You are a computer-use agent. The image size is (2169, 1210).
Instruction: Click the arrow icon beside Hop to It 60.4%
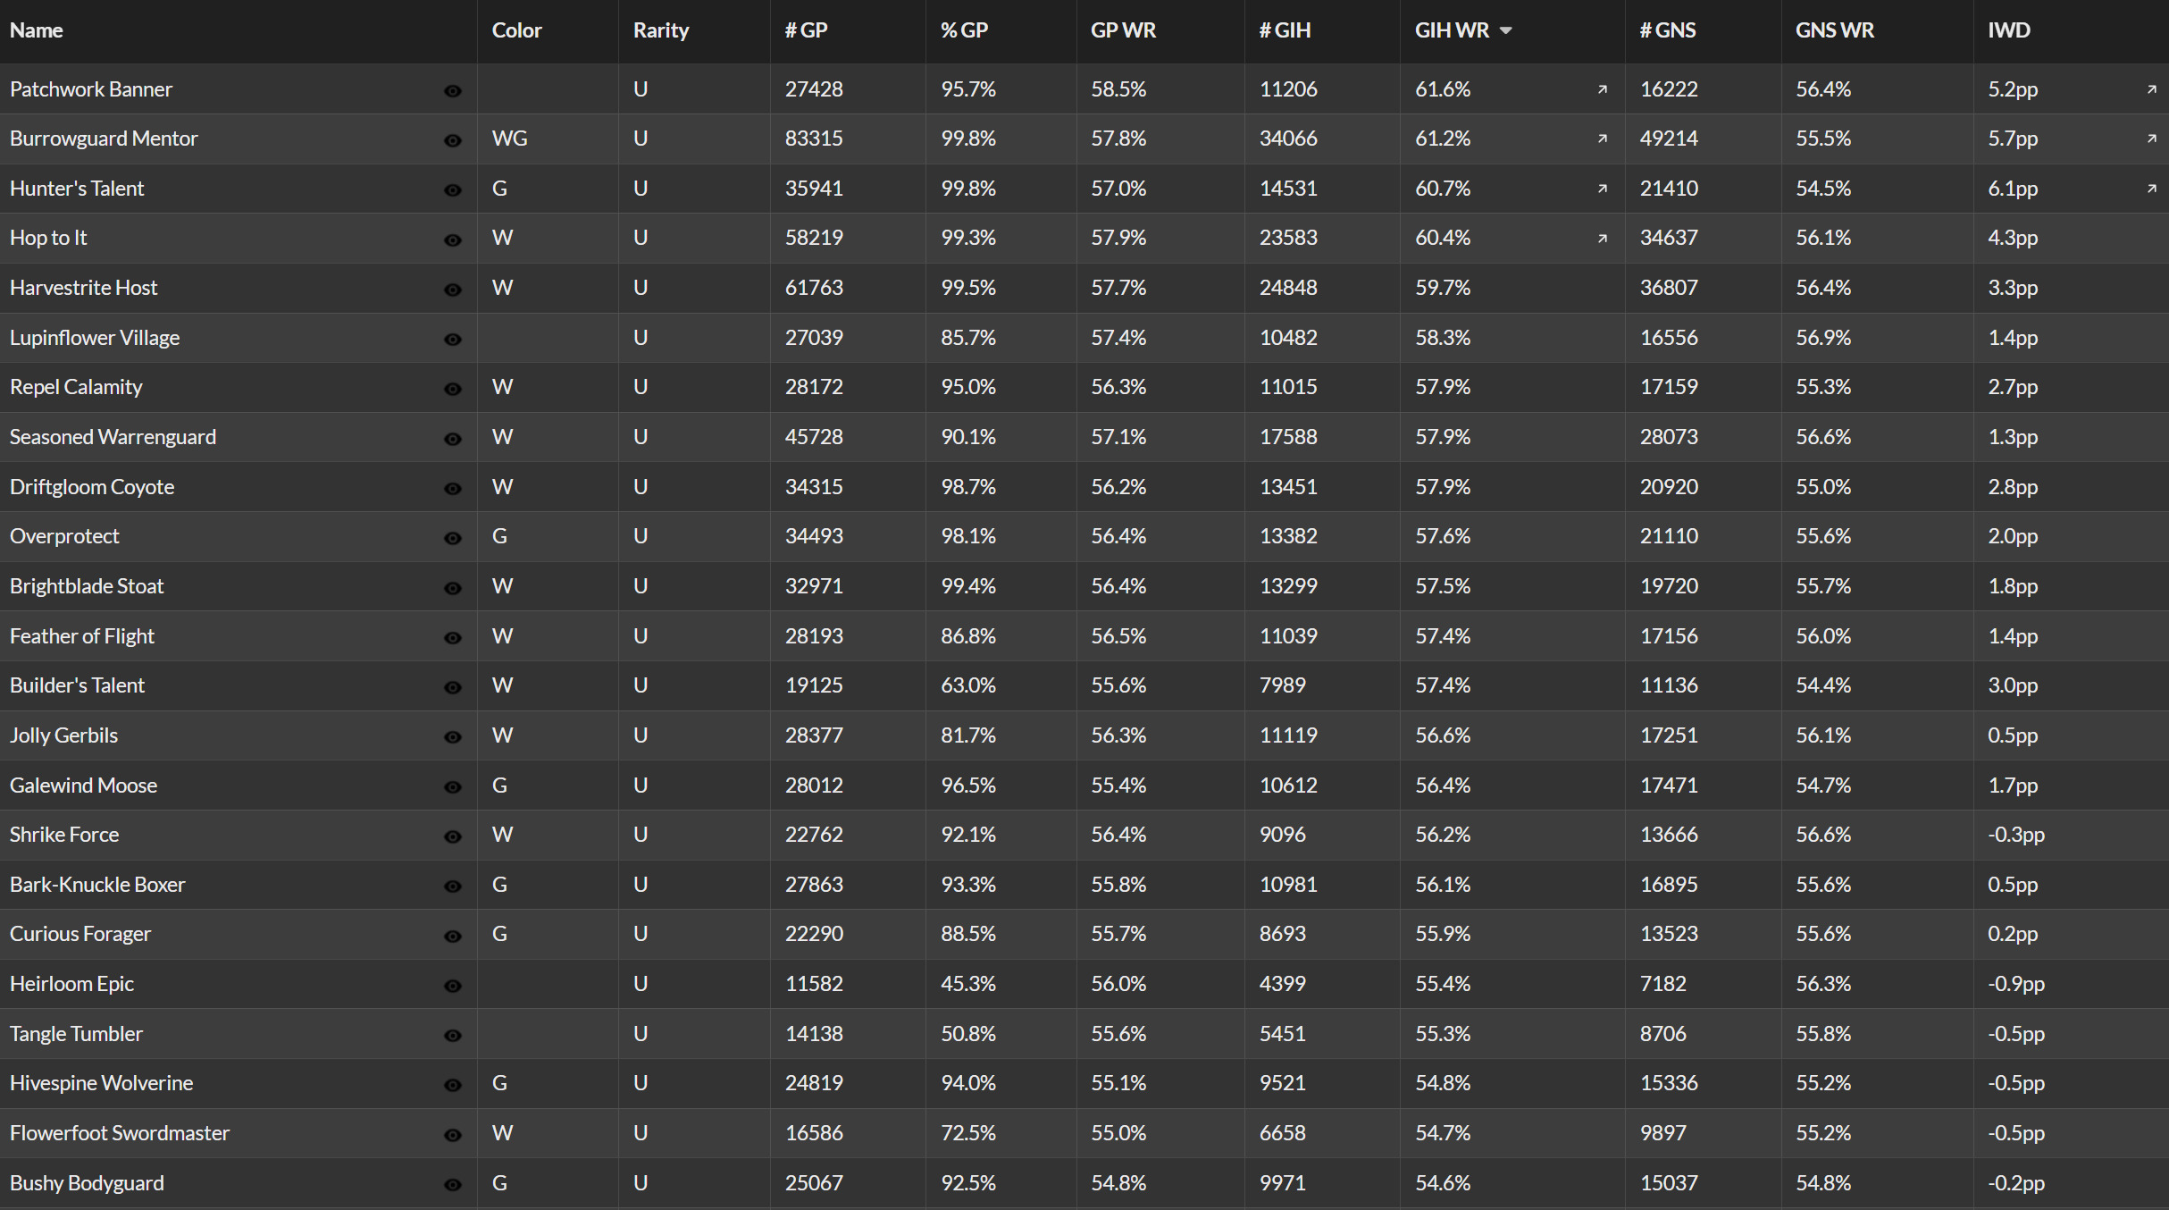[x=1603, y=239]
